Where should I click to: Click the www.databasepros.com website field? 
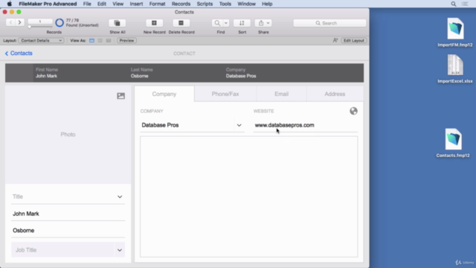[x=306, y=125]
